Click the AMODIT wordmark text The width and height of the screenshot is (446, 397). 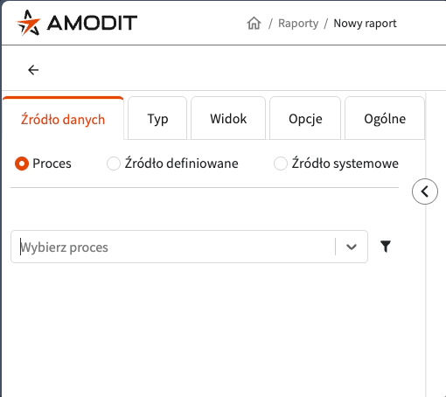coord(92,23)
